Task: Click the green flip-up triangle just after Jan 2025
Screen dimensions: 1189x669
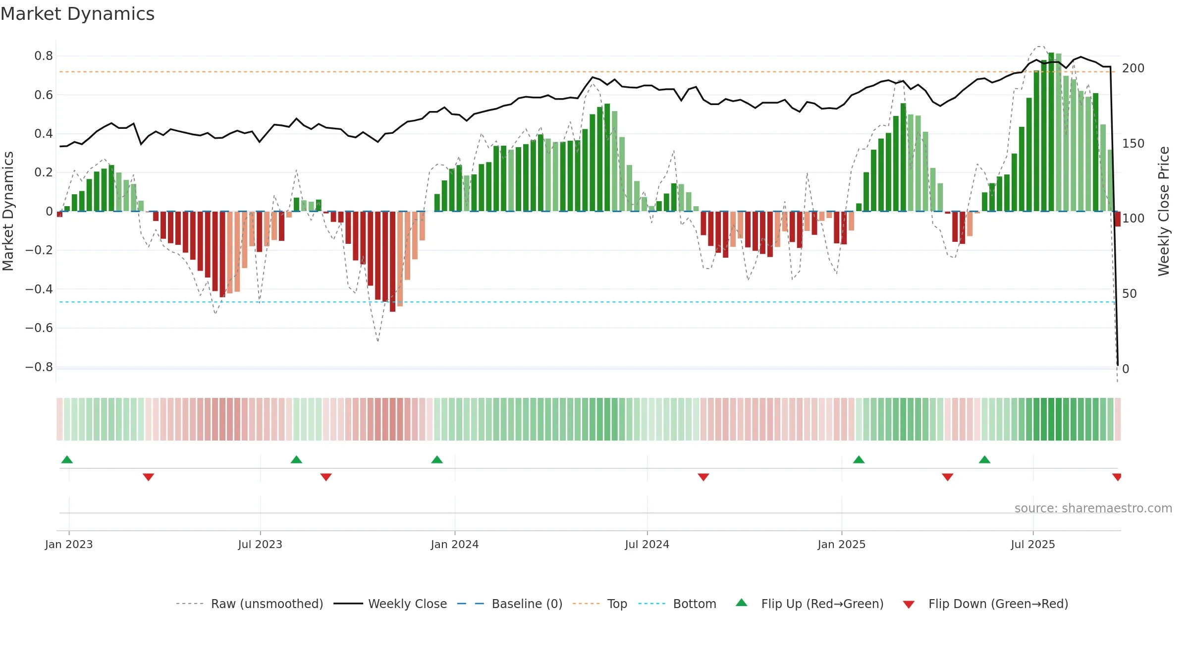Action: pos(859,459)
